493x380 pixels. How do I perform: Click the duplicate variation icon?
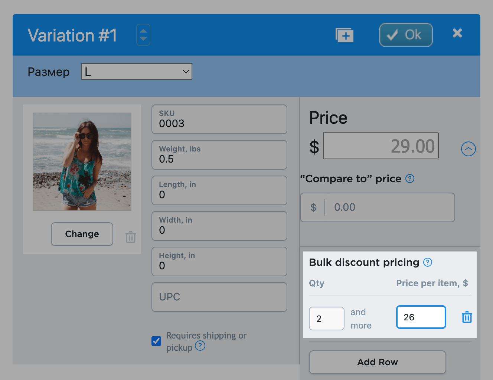[344, 34]
